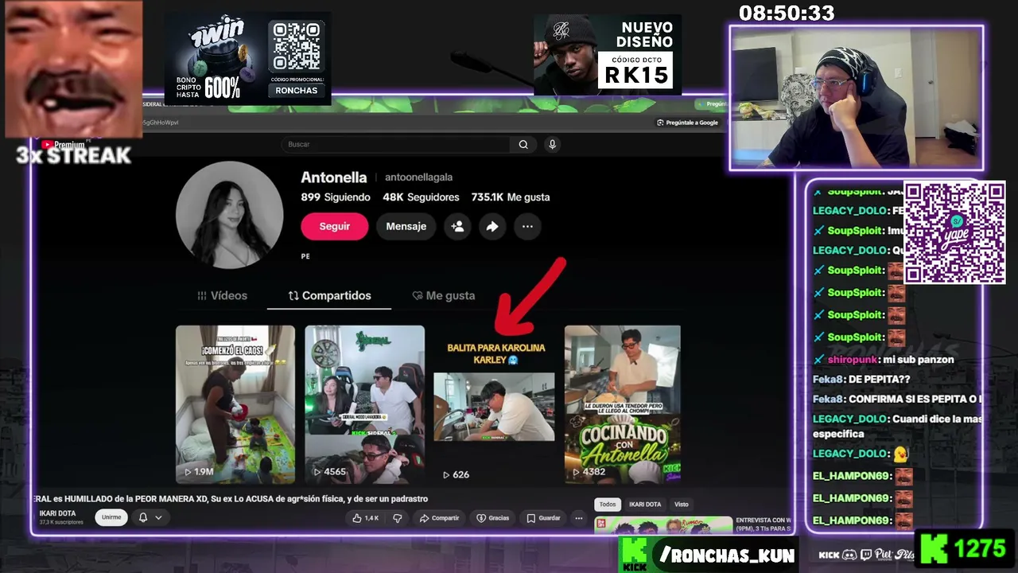Open Antonella's profile picture
This screenshot has width=1018, height=573.
(x=229, y=215)
